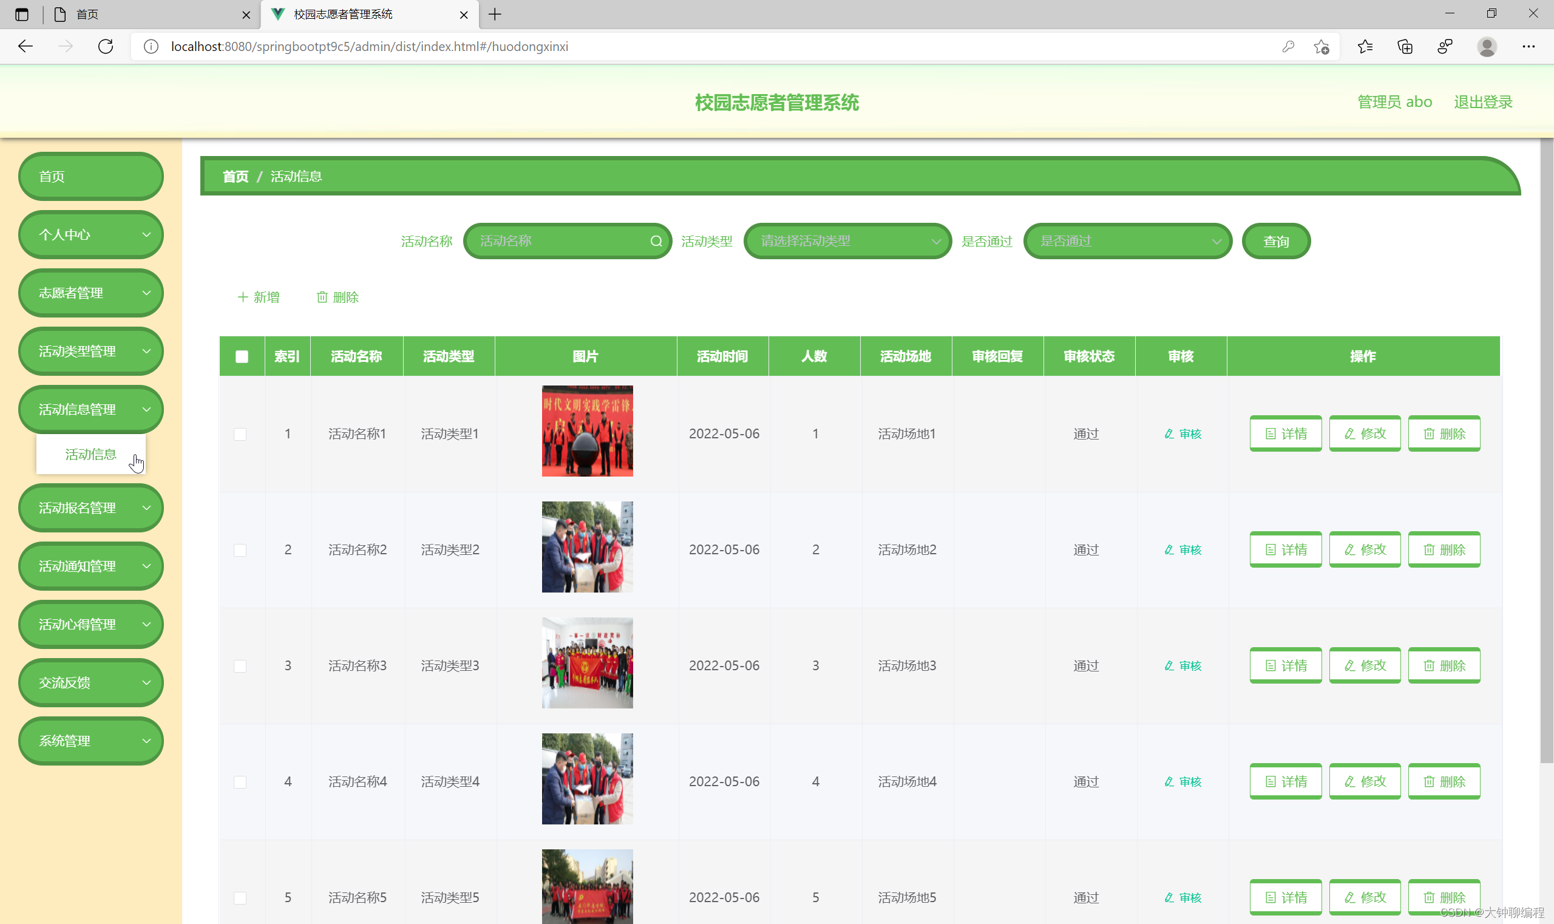Viewport: 1554px width, 924px height.
Task: Click the search magnifier icon in 活动名称 field
Action: pyautogui.click(x=656, y=241)
